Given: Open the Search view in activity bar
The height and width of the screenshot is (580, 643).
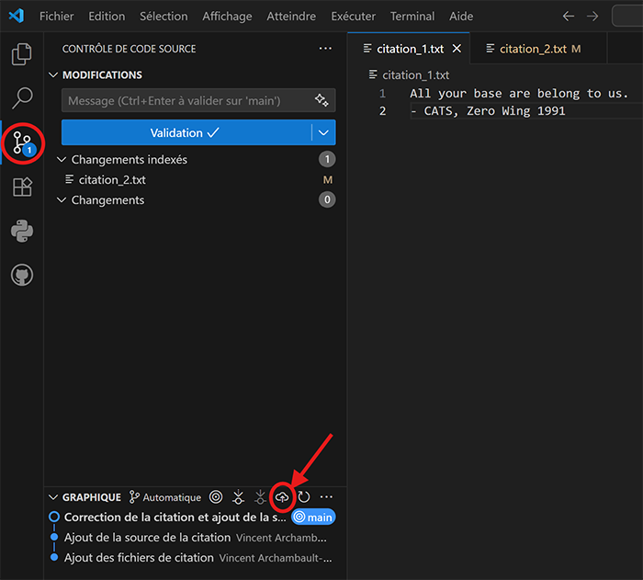Looking at the screenshot, I should 21,97.
